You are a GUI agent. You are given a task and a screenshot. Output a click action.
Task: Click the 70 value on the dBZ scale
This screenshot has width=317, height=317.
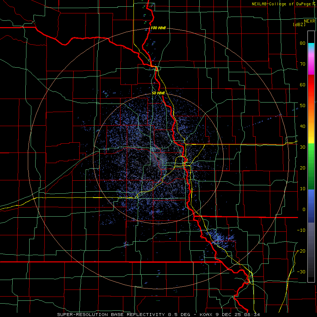303,64
